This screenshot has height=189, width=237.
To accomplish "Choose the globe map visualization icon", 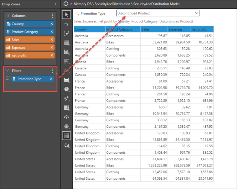I will point(67,126).
